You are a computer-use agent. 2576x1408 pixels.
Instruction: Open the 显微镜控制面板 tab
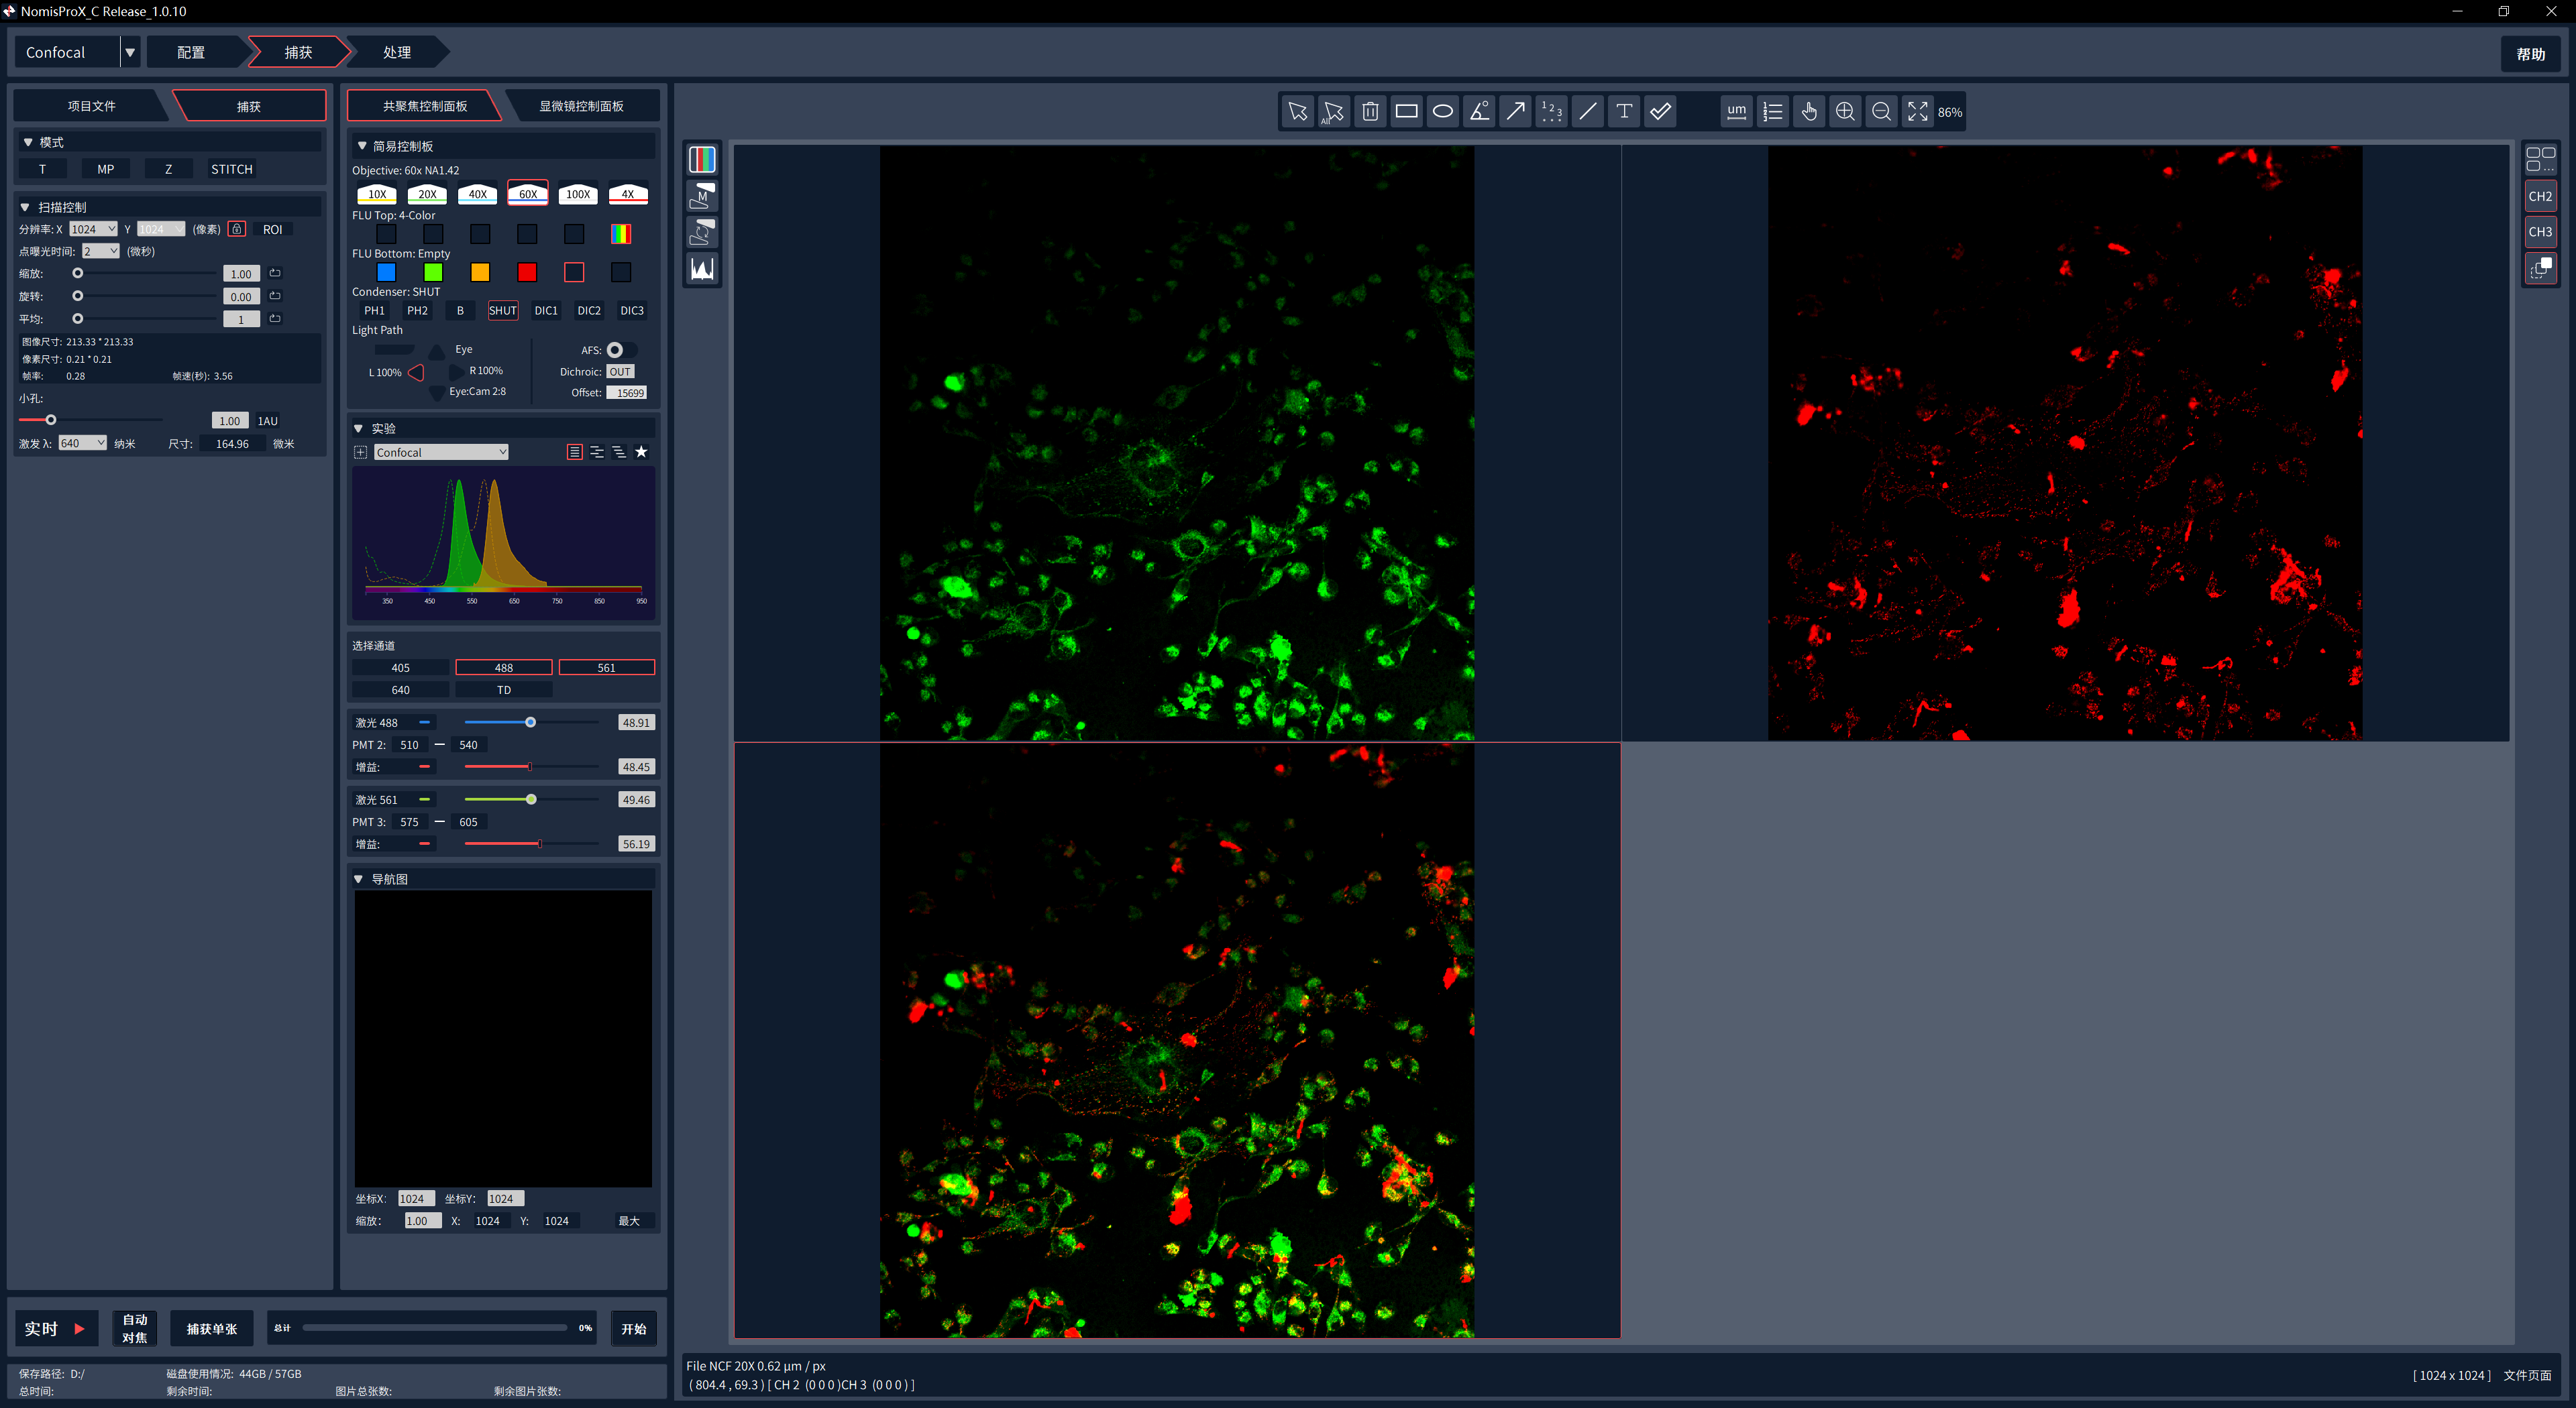coord(582,106)
